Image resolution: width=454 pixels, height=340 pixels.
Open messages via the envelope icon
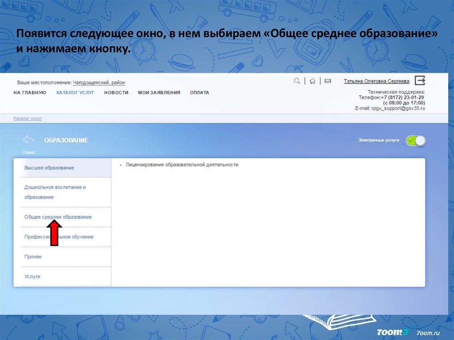(x=328, y=81)
